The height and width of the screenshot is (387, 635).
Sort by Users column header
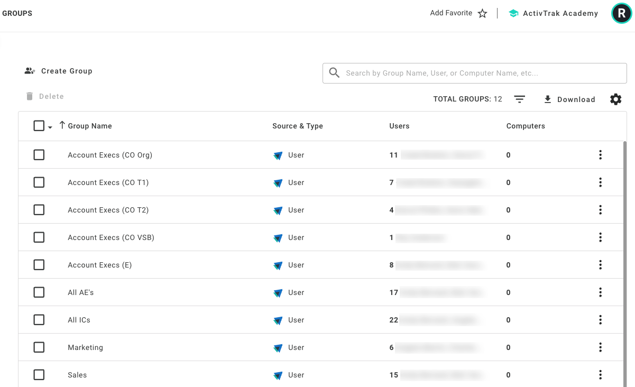(399, 126)
